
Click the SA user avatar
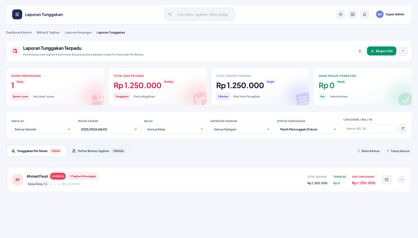[x=380, y=14]
